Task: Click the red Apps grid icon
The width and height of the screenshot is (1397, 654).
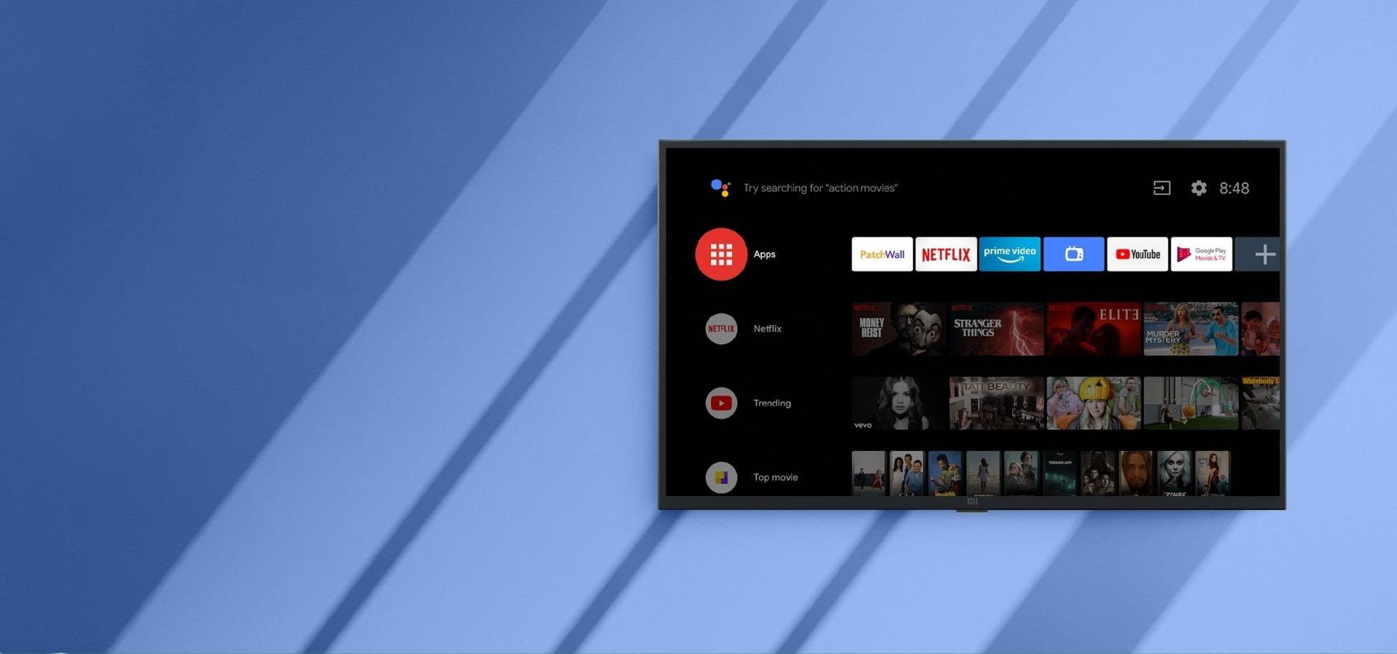Action: coord(721,255)
